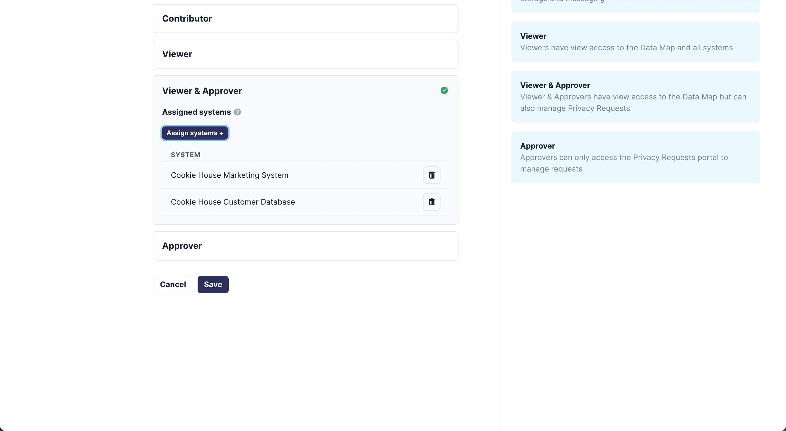Viewport: 786px width, 431px height.
Task: Click the Cookie House Customer Database row
Action: pyautogui.click(x=233, y=202)
